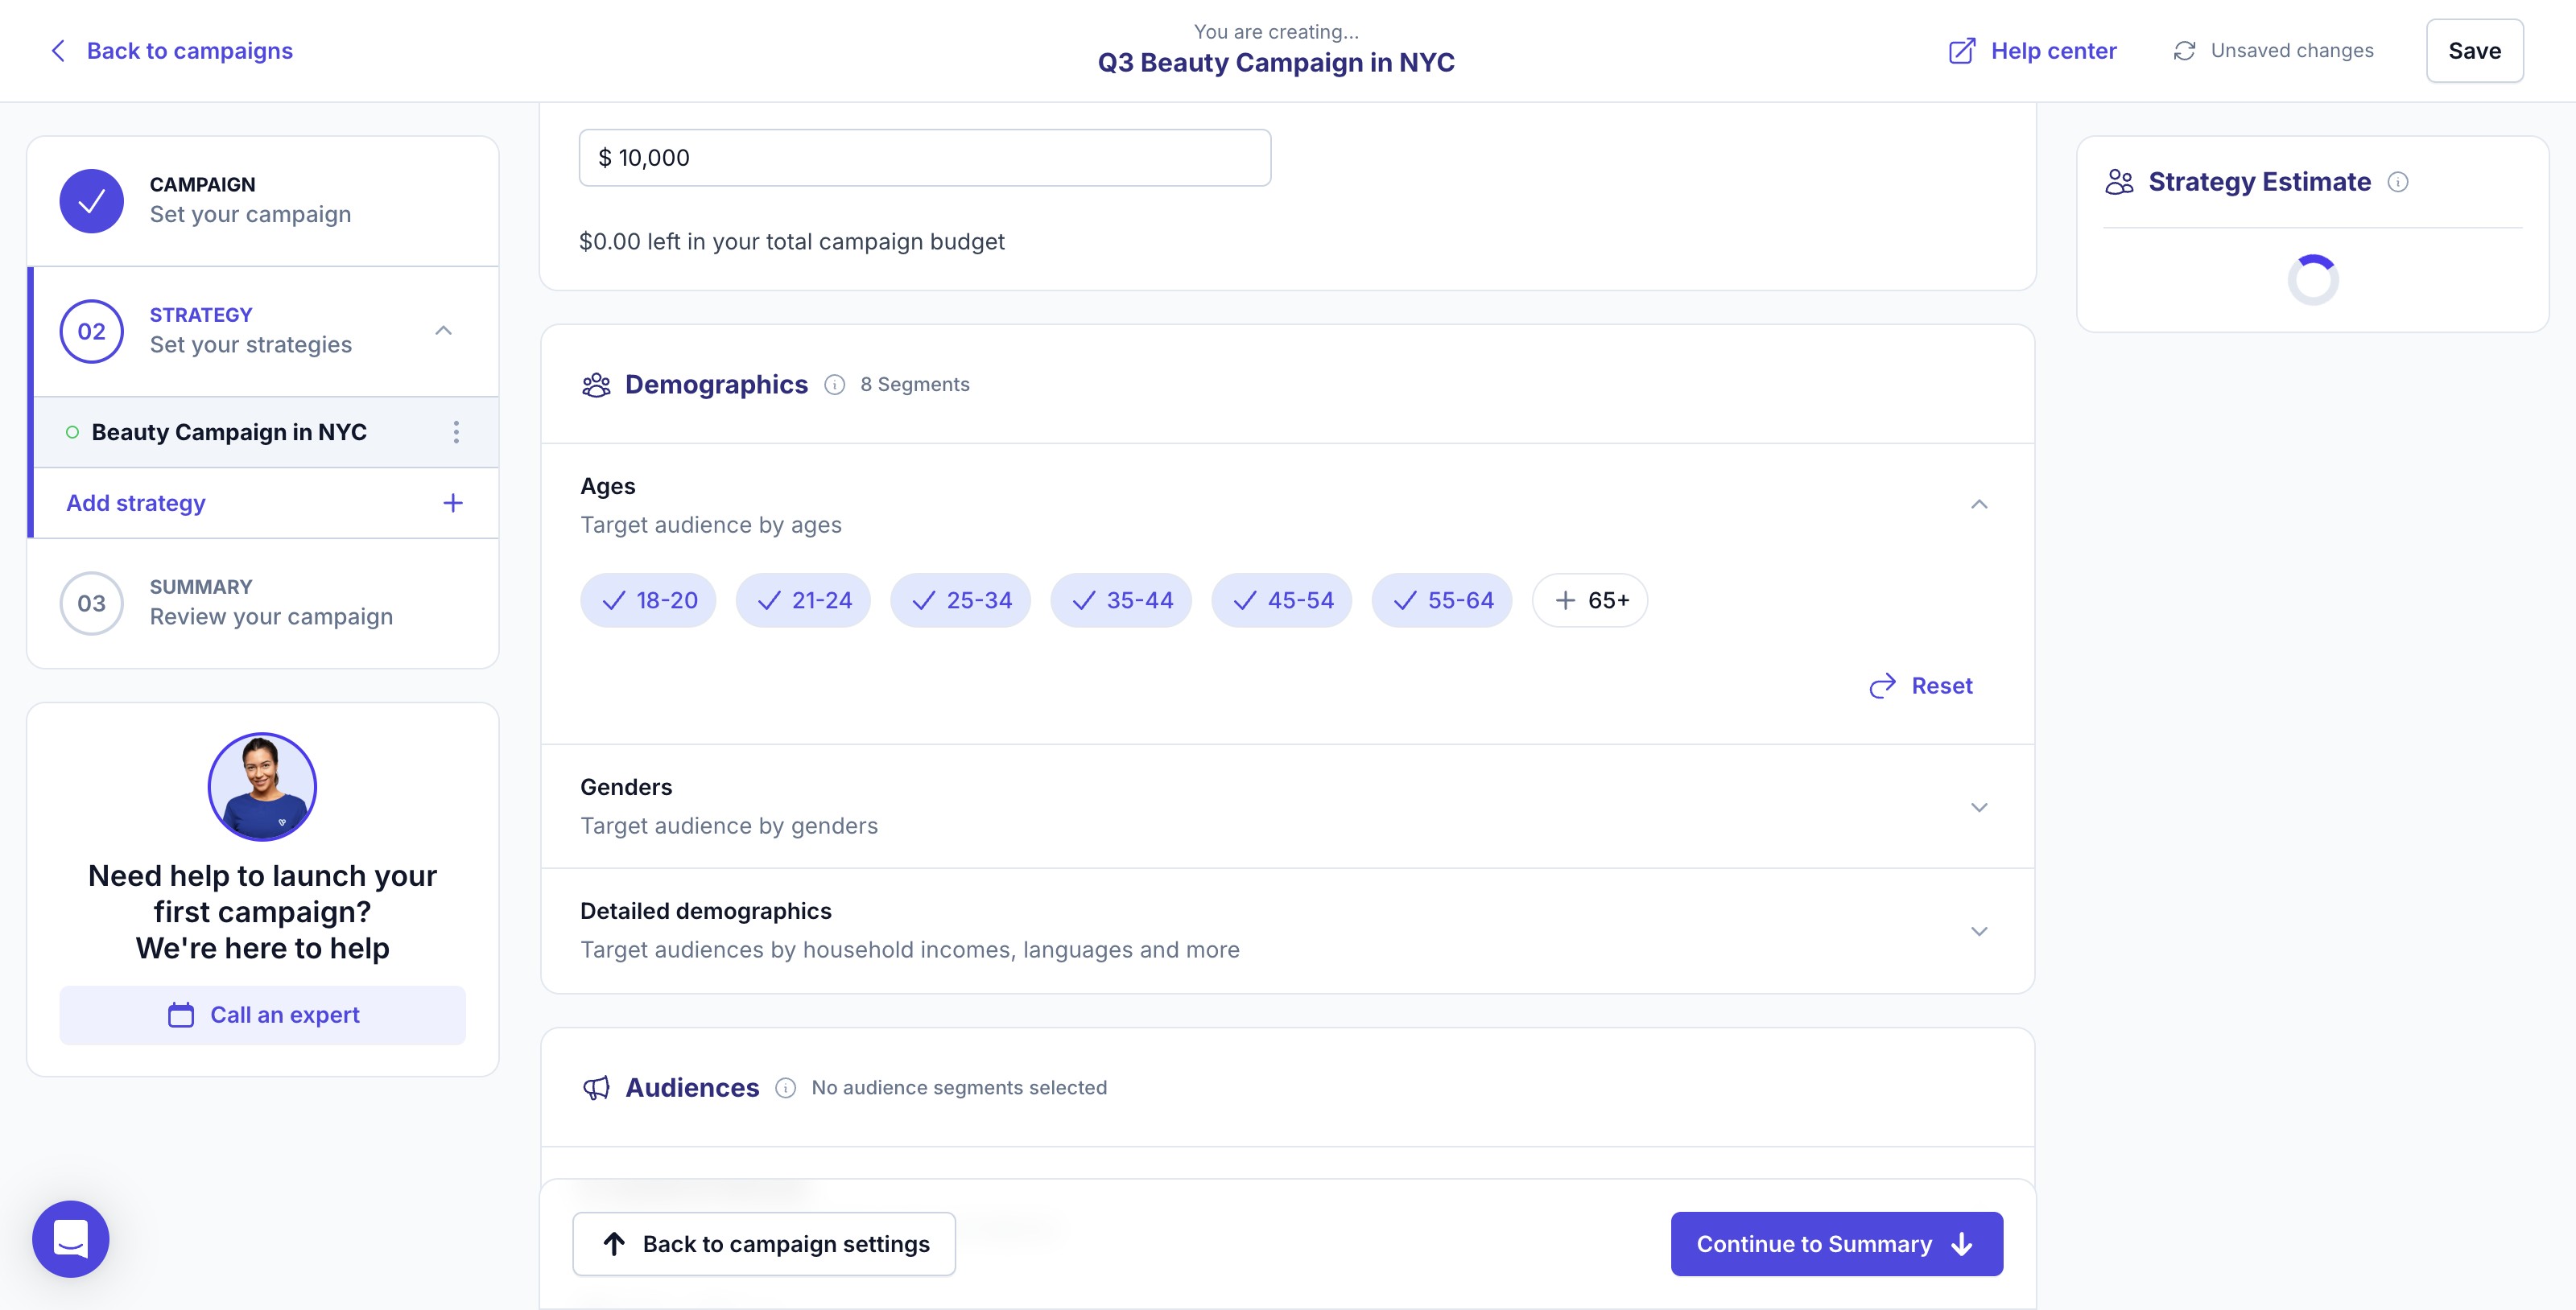Add the 65+ age chip
The height and width of the screenshot is (1310, 2576).
coord(1590,600)
